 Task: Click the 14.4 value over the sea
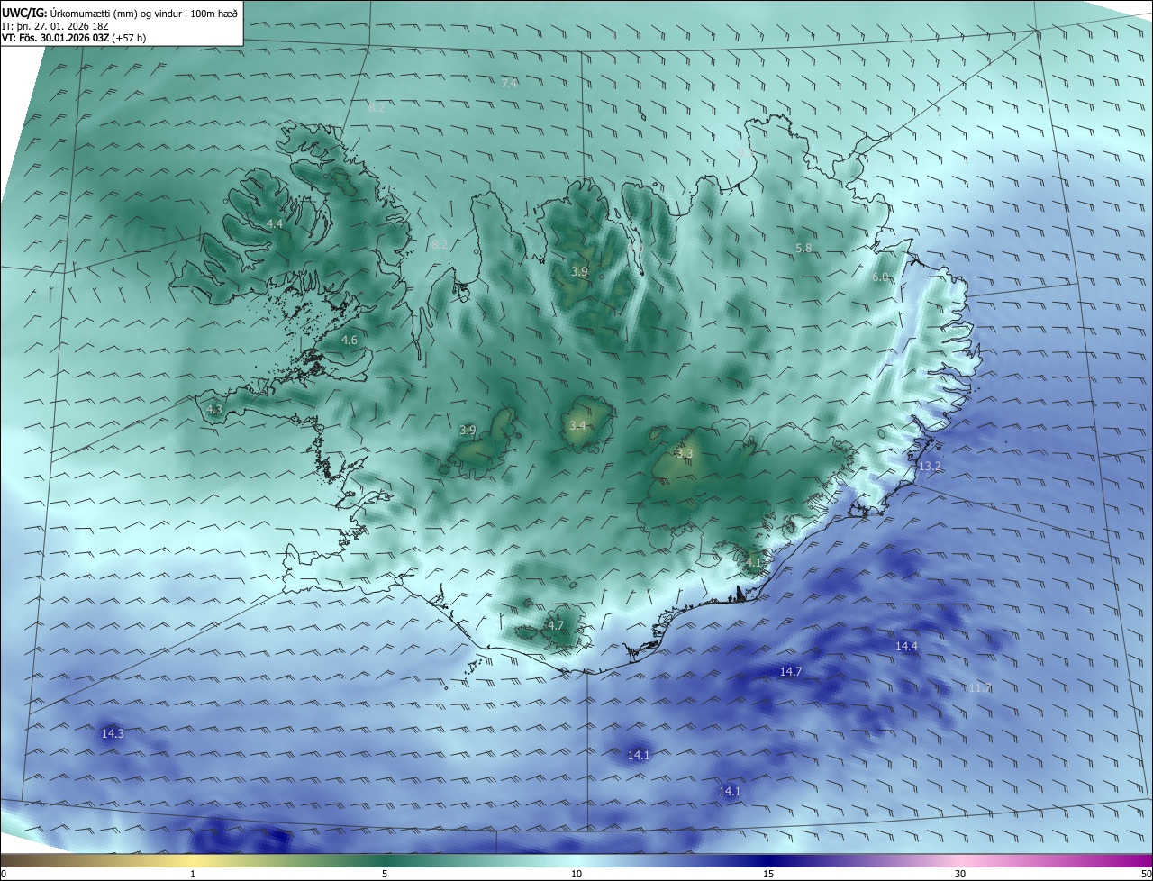coord(906,647)
